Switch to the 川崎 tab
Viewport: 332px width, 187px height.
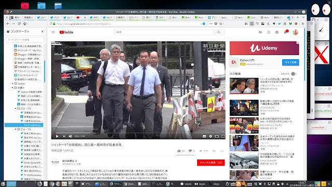[x=120, y=18]
